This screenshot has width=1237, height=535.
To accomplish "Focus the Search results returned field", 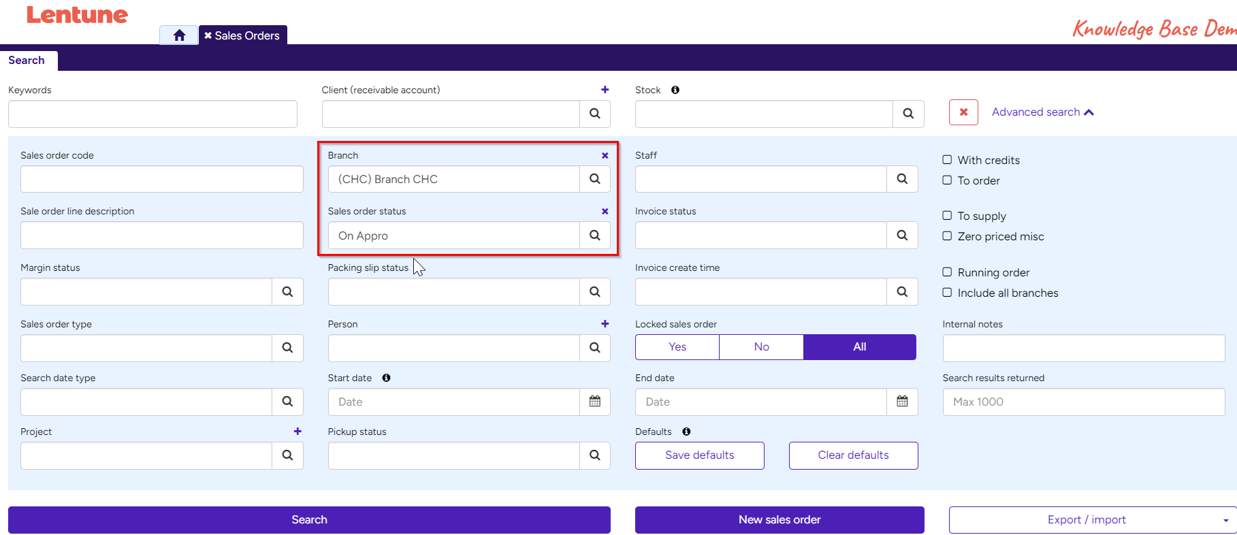I will click(x=1084, y=402).
